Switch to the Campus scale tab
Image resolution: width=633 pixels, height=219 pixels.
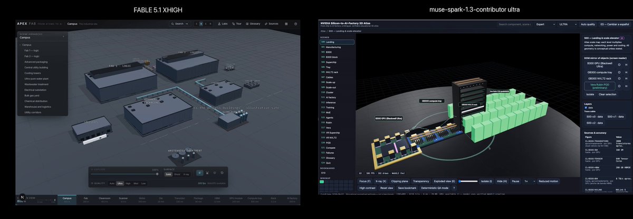pos(67,199)
